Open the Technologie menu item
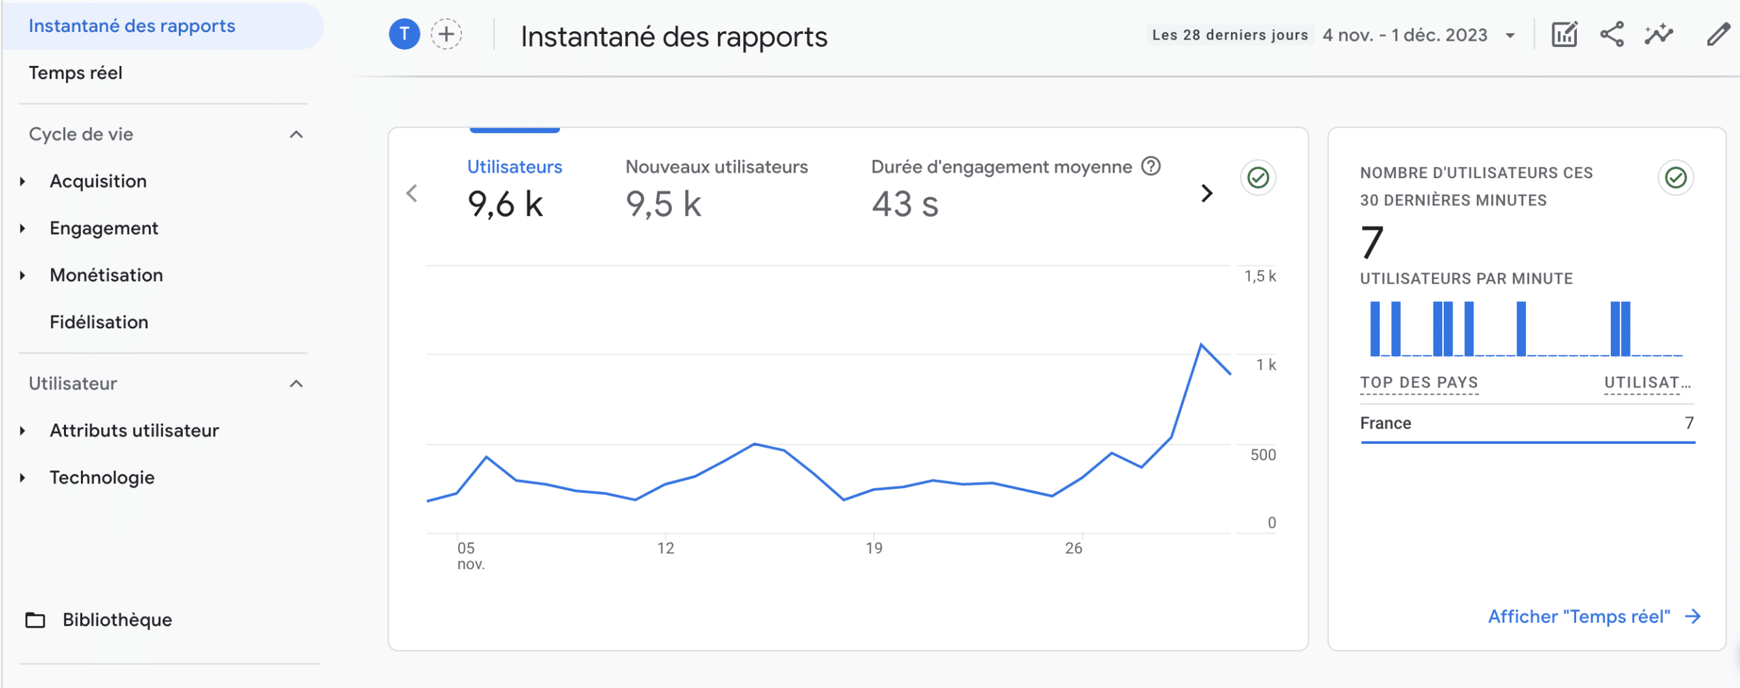This screenshot has height=688, width=1740. click(x=102, y=477)
